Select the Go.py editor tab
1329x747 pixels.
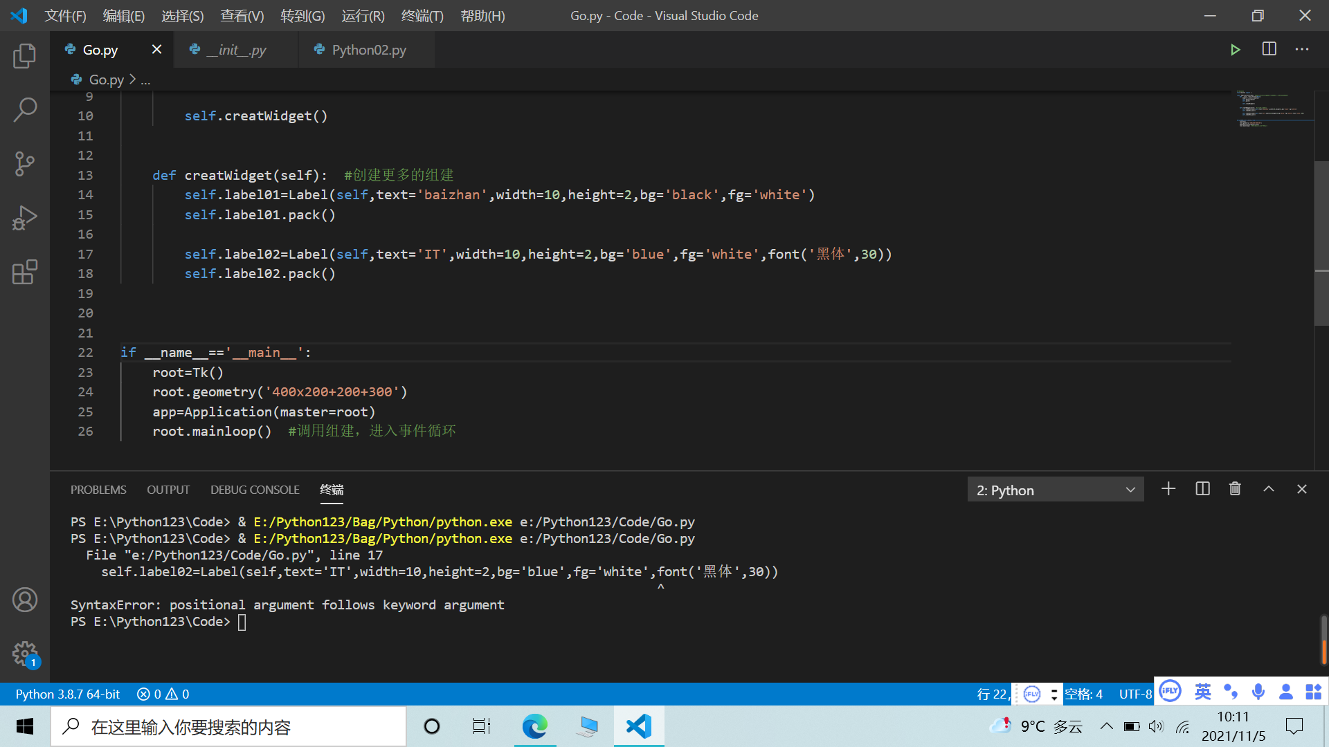(x=100, y=50)
